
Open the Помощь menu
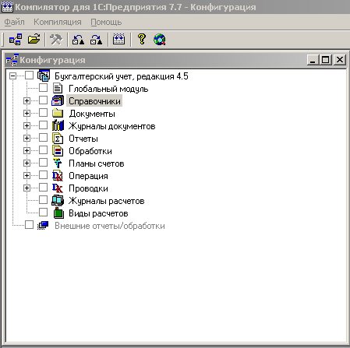106,22
